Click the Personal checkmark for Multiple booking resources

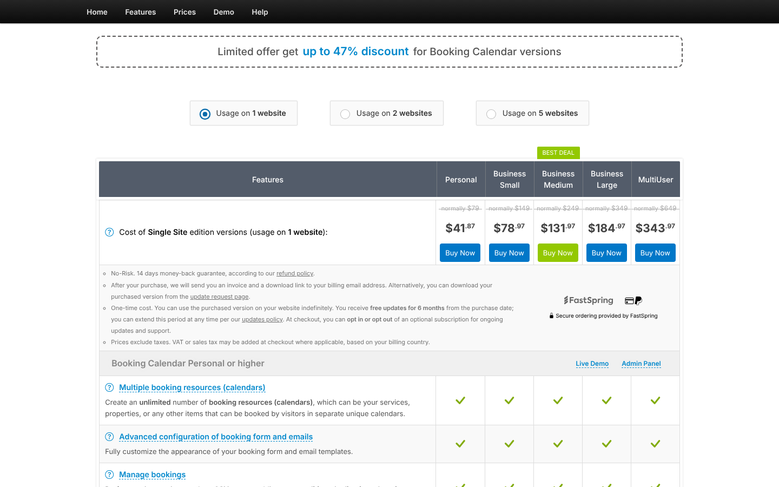(x=460, y=400)
